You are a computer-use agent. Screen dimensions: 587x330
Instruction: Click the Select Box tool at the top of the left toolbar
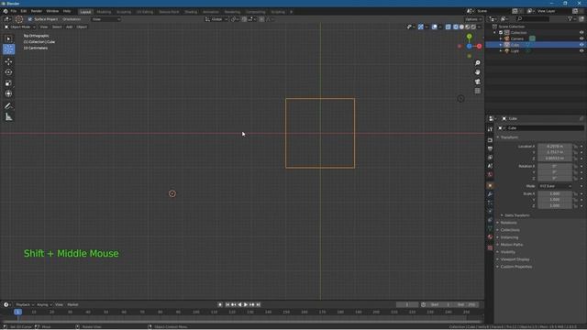click(x=8, y=38)
